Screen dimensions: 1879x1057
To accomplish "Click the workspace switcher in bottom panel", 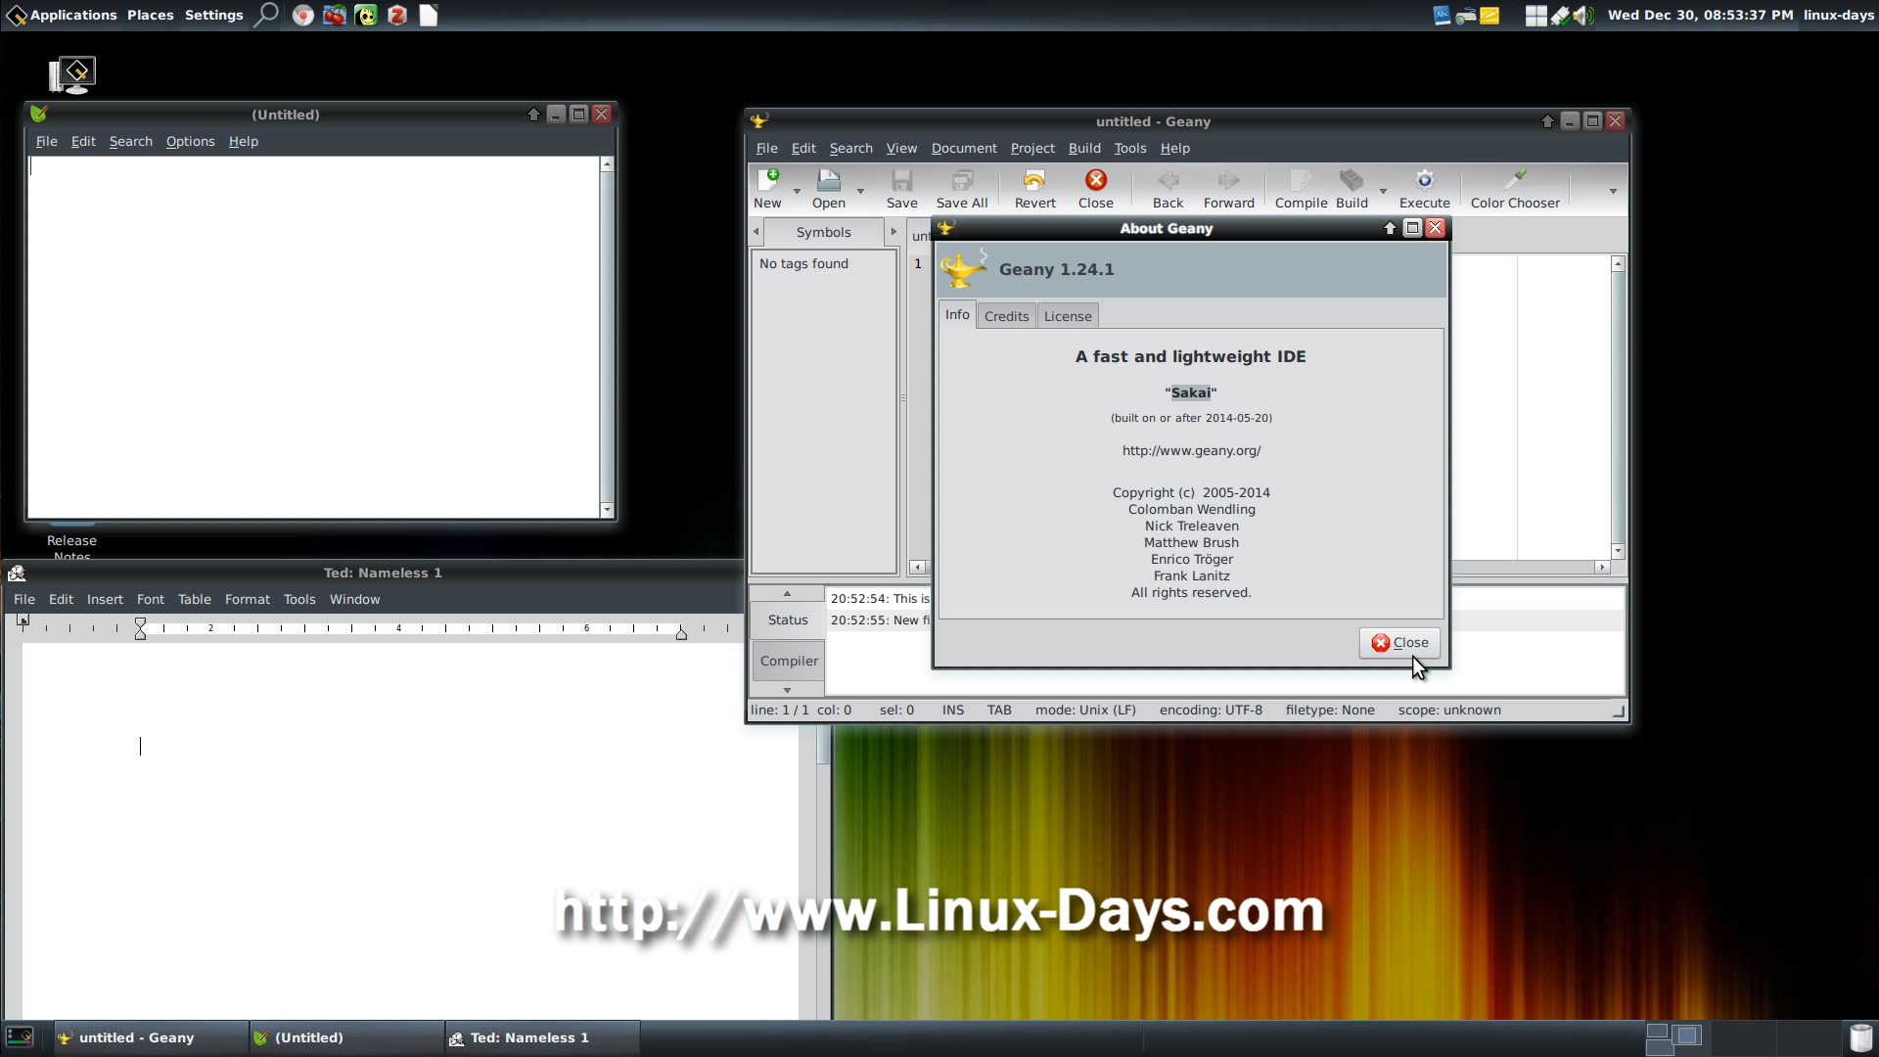I will pyautogui.click(x=1674, y=1037).
